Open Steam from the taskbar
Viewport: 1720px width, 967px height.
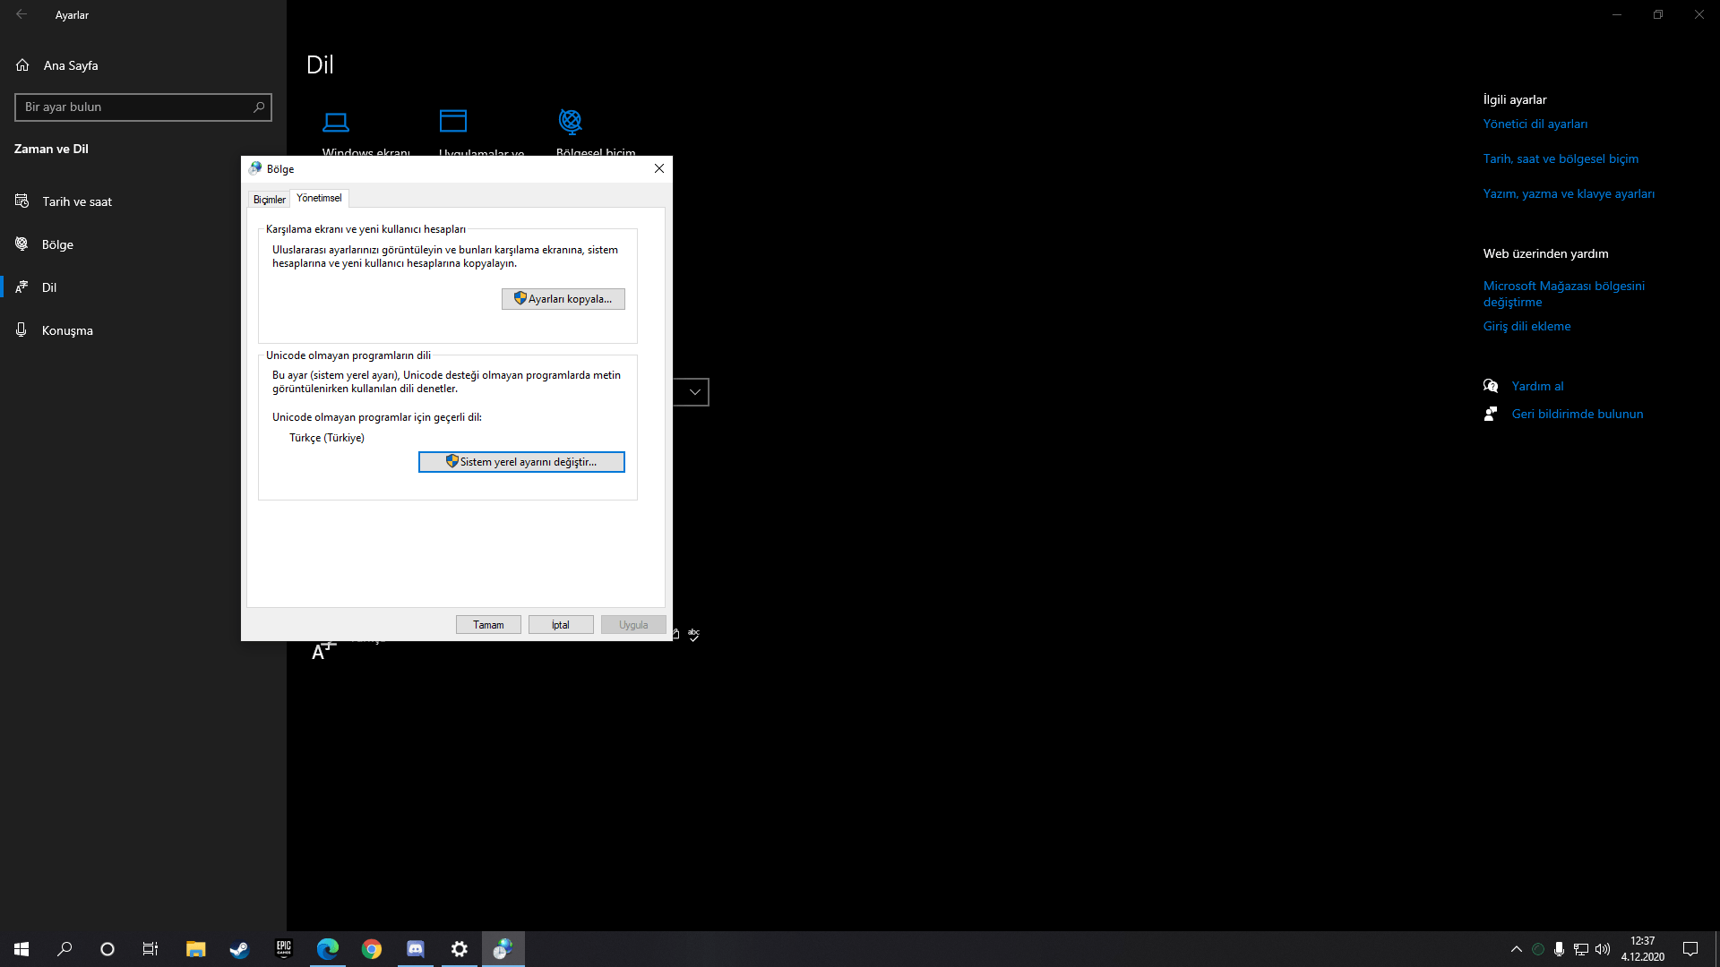click(x=239, y=949)
